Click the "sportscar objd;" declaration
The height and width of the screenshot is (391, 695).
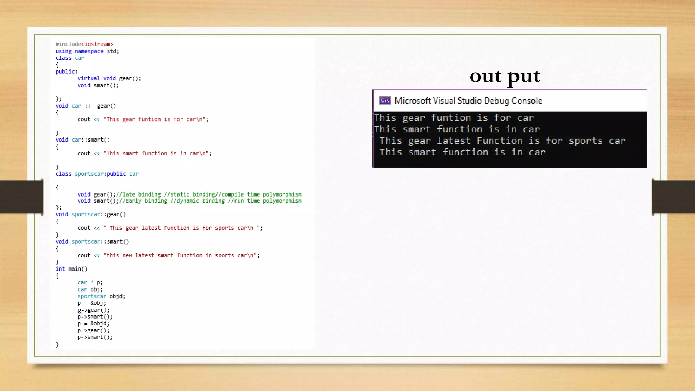(x=101, y=296)
